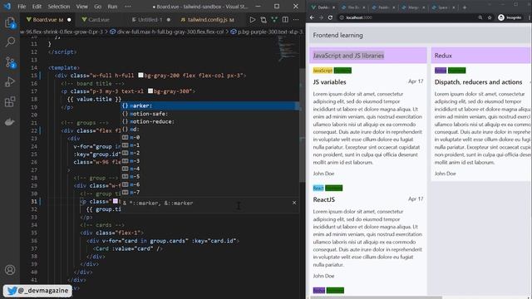Select the motion-reduce: suggestion
532x299 pixels.
[x=209, y=121]
